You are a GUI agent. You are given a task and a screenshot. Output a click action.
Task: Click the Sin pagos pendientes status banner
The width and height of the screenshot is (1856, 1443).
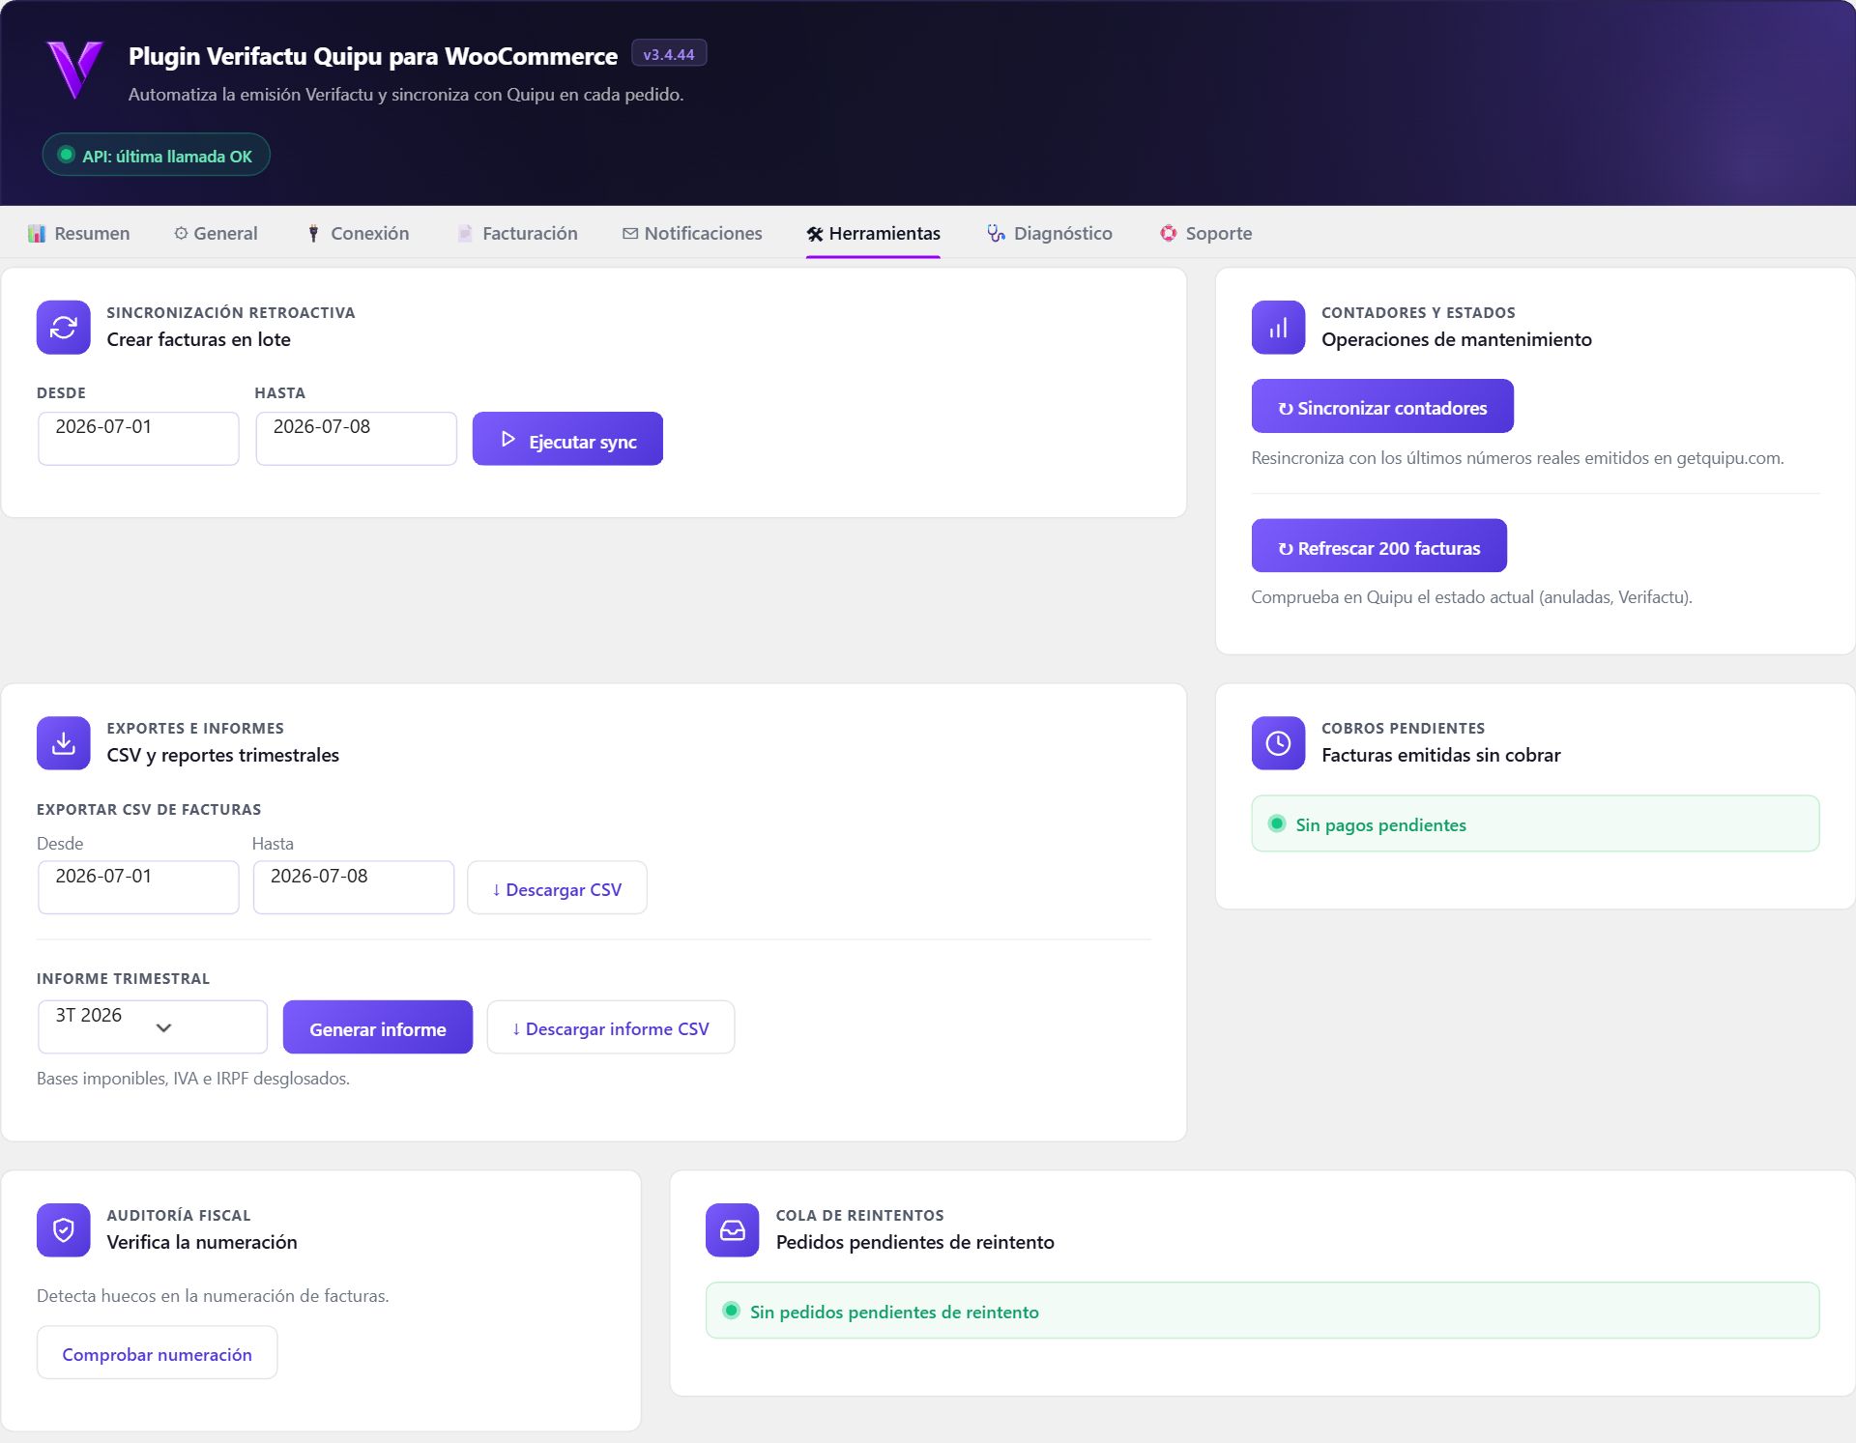click(x=1535, y=823)
